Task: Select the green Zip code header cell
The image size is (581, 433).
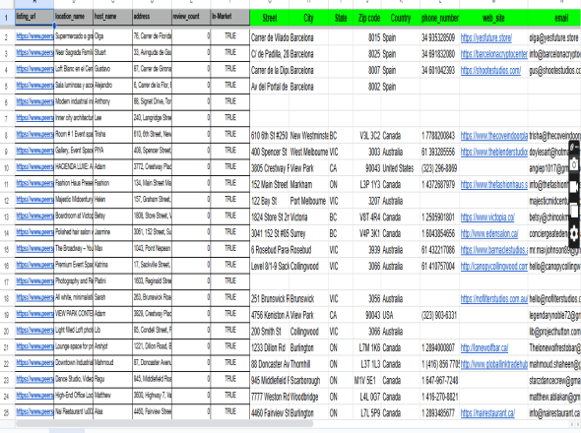Action: (x=369, y=18)
